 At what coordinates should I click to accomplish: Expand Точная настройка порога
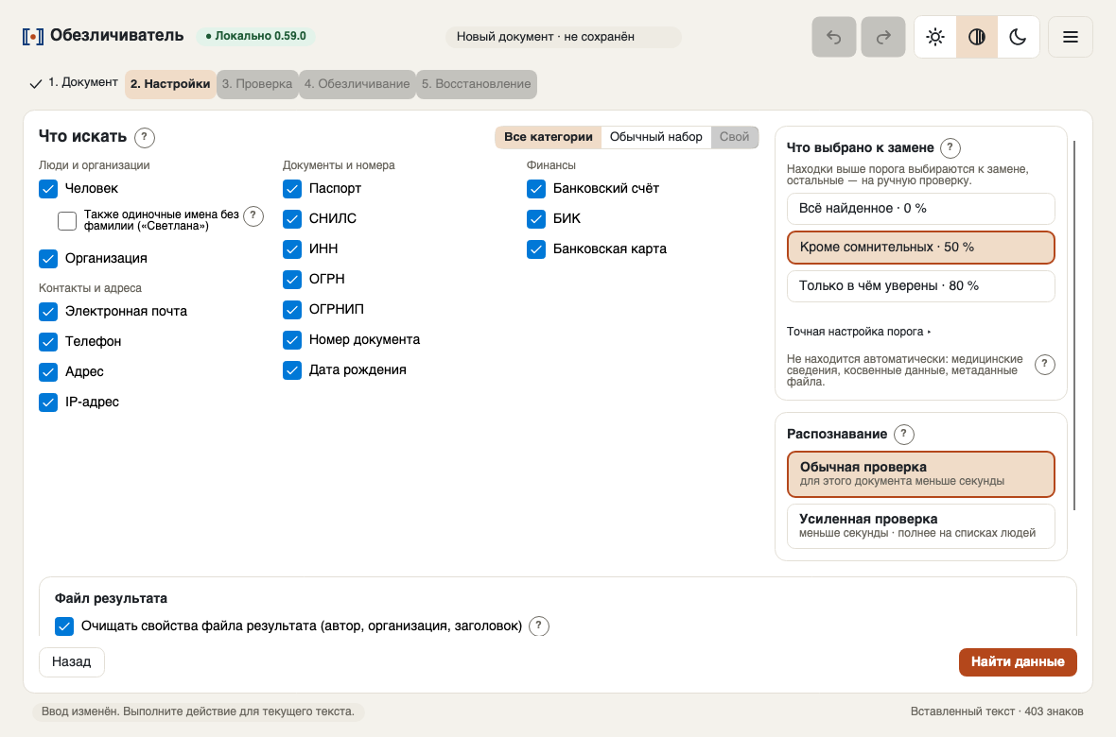(x=859, y=332)
